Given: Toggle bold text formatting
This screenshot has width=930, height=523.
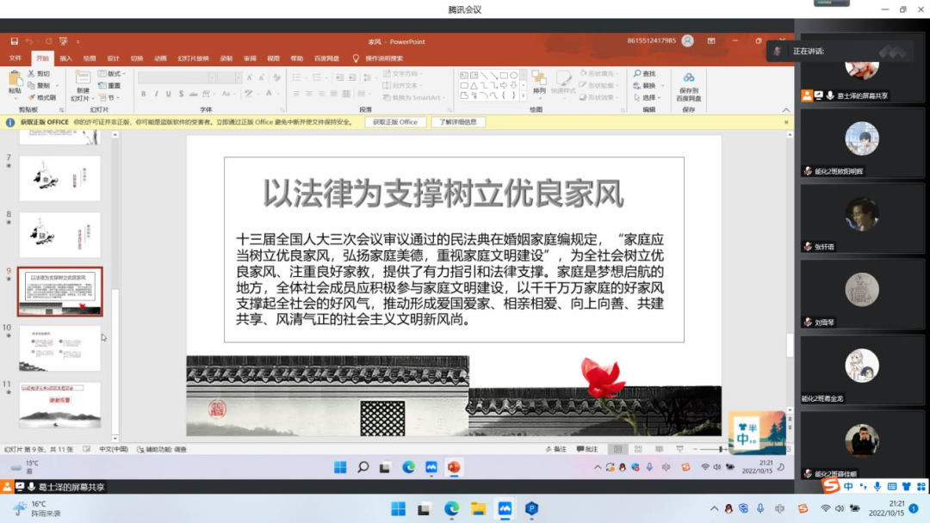Looking at the screenshot, I should pos(144,94).
